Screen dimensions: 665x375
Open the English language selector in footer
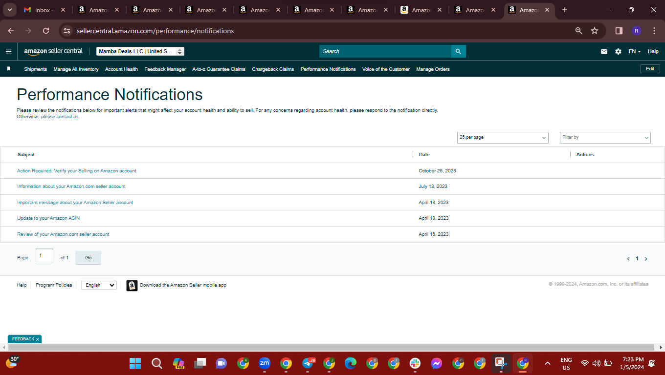pyautogui.click(x=99, y=285)
